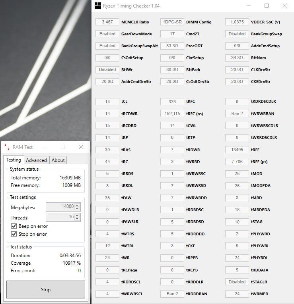Viewport: 294px width, 304px height.
Task: Close the Ryzen Timing Checker window
Action: point(285,6)
